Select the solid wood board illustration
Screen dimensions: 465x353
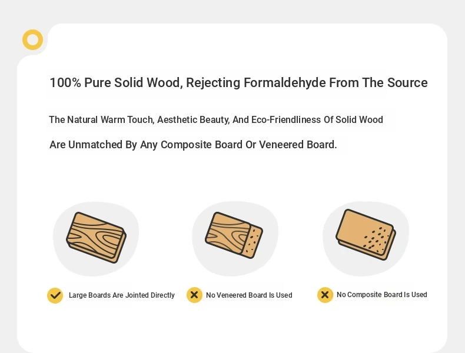point(96,238)
